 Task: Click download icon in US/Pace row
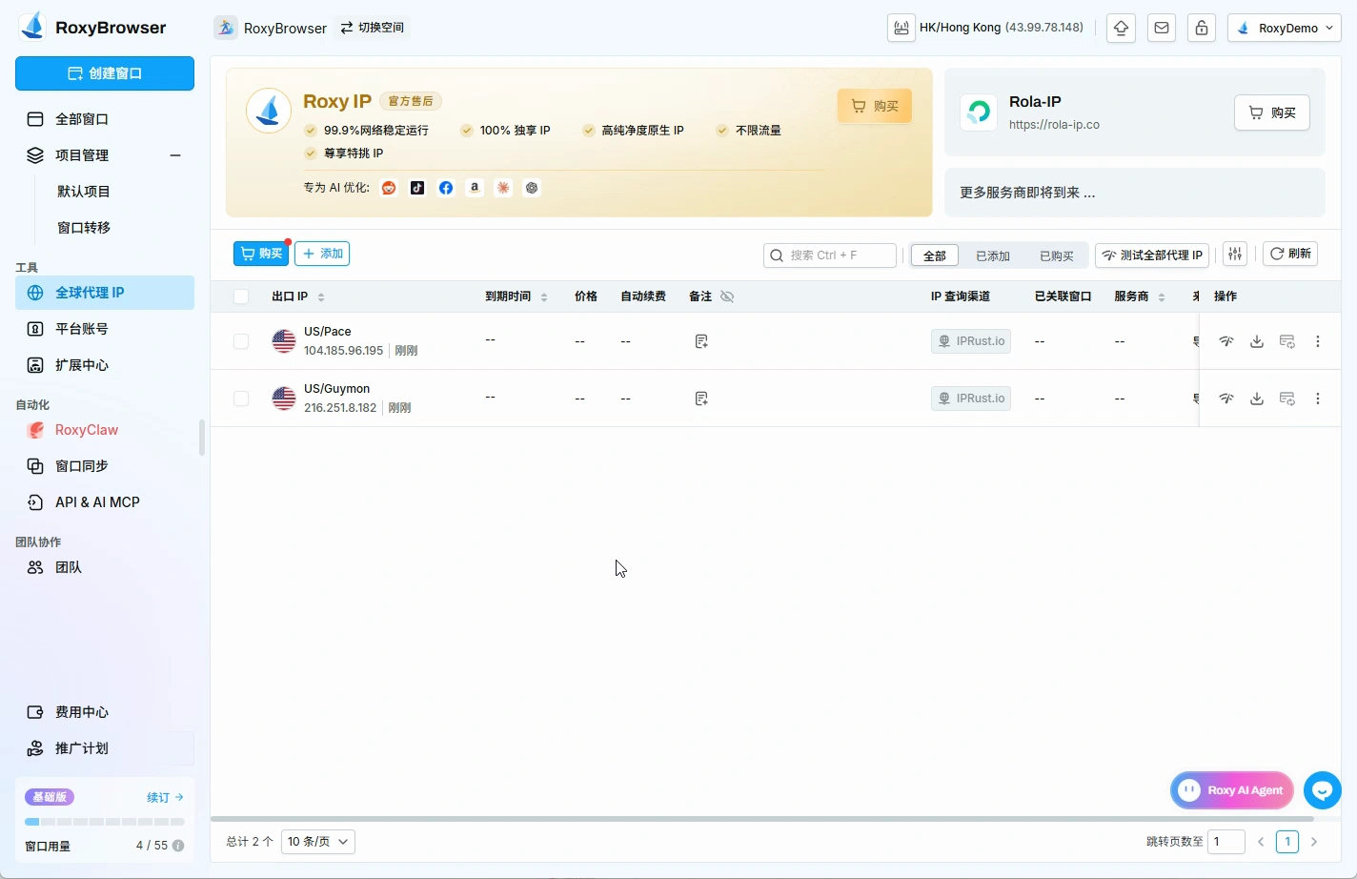[1257, 341]
